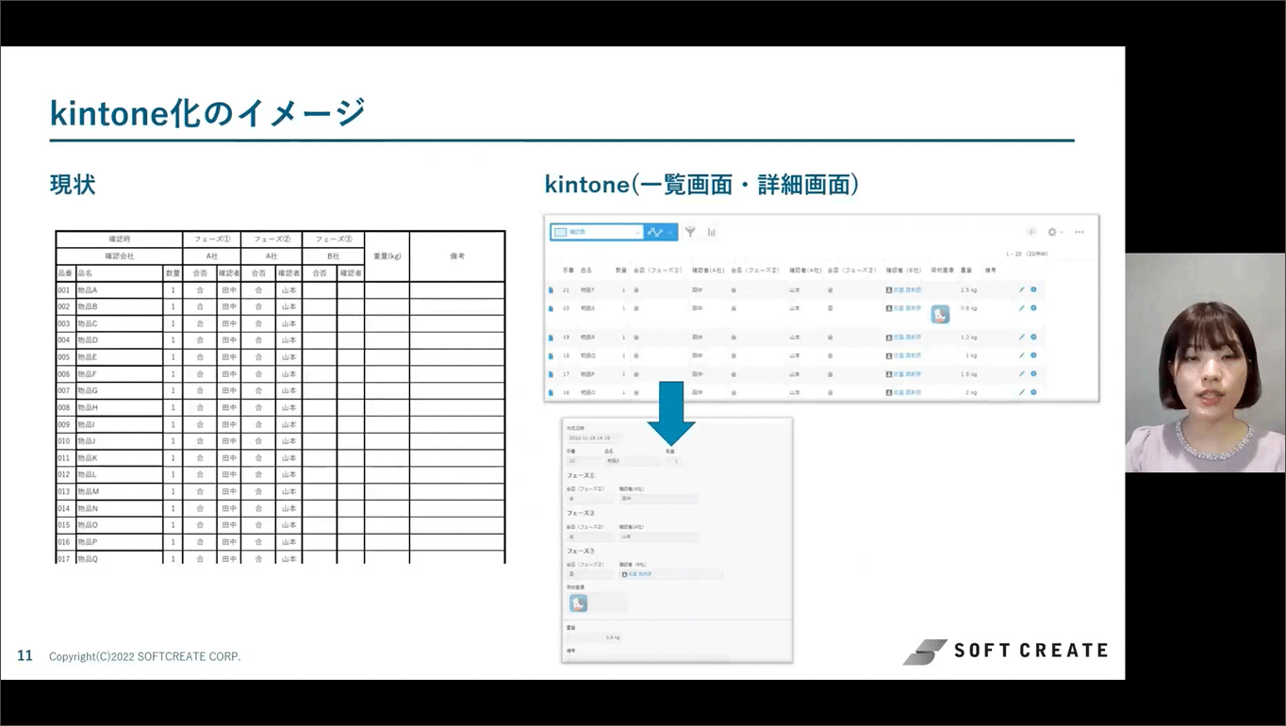Open the three-dot options menu
The height and width of the screenshot is (726, 1286).
tap(1080, 232)
